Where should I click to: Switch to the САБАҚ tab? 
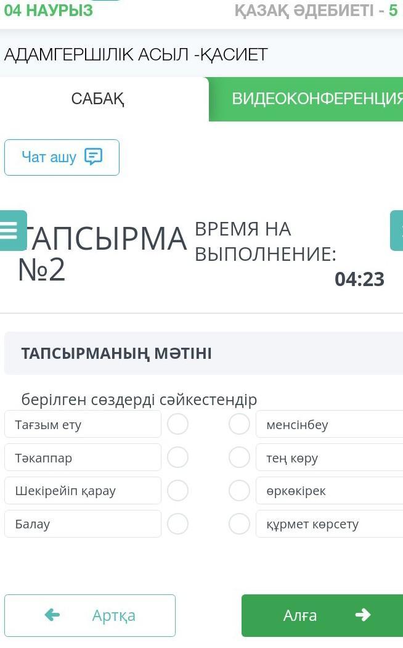99,99
